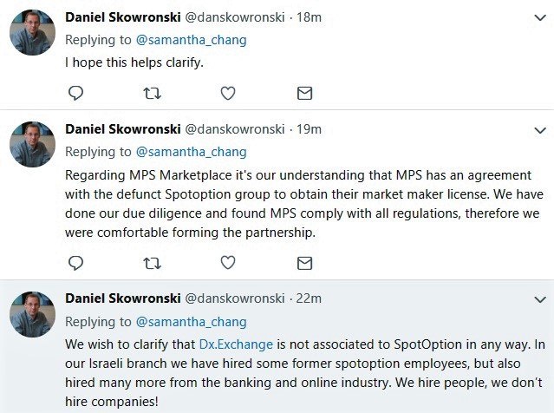Viewport: 554px width, 413px height.
Task: Share MPS Marketplace tweet via direct message
Action: pyautogui.click(x=304, y=262)
